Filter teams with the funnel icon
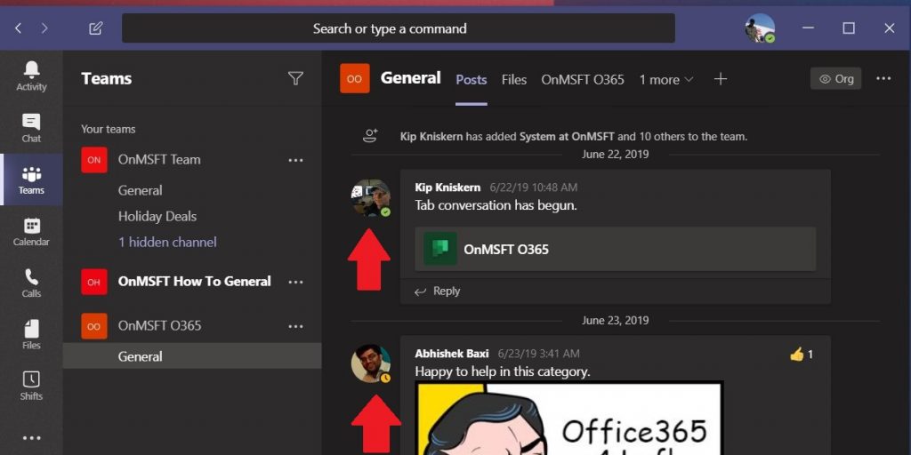This screenshot has height=455, width=911. [295, 78]
